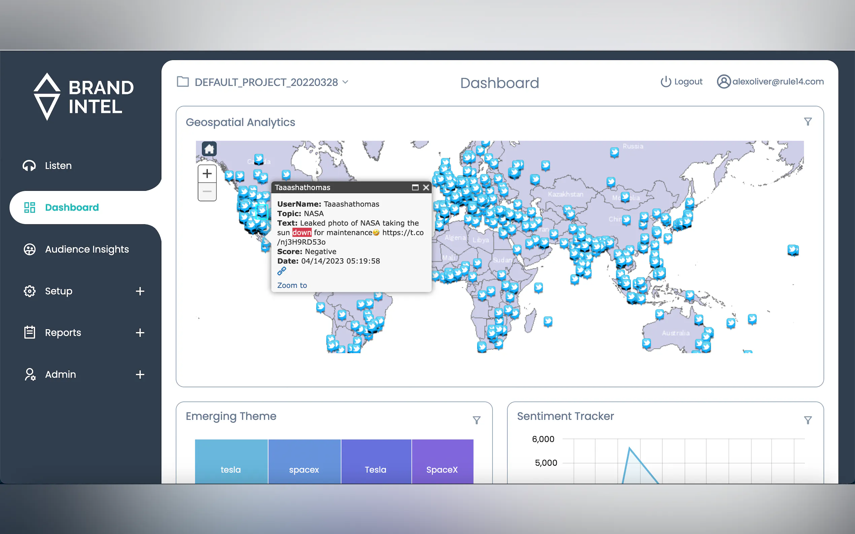Screen dimensions: 855x534
Task: Open the Geospatial Analytics filter icon
Action: (x=808, y=122)
